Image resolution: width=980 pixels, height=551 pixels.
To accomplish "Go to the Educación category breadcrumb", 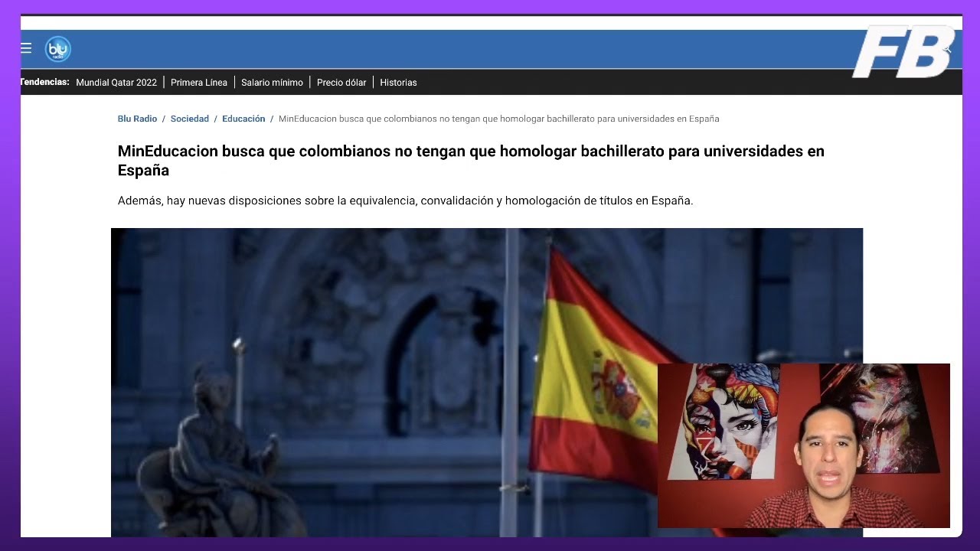I will (x=243, y=119).
